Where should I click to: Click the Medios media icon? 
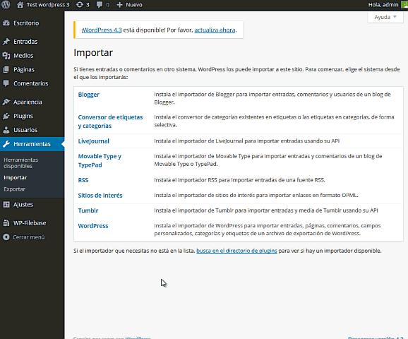pos(6,56)
